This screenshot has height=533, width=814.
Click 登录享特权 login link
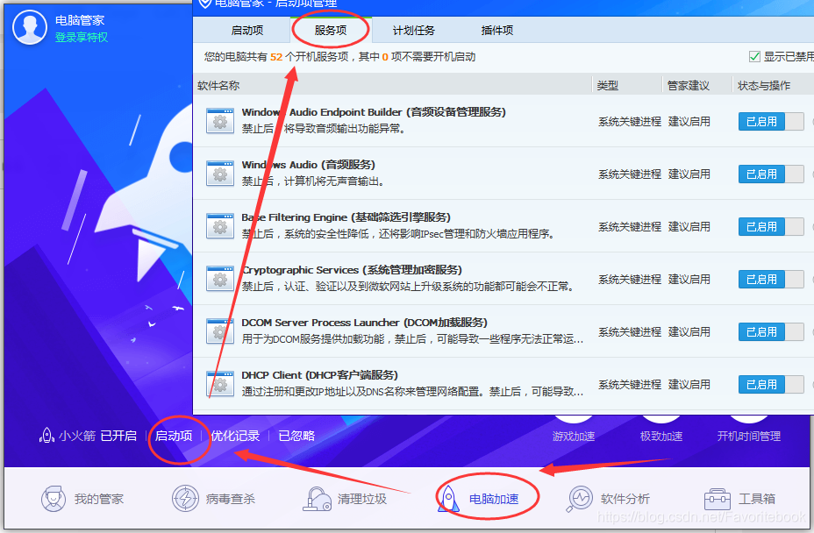click(x=82, y=38)
